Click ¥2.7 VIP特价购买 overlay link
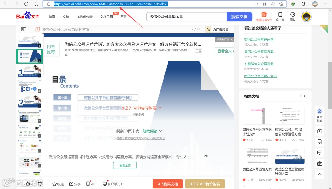This screenshot has width=332, height=189. [142, 108]
